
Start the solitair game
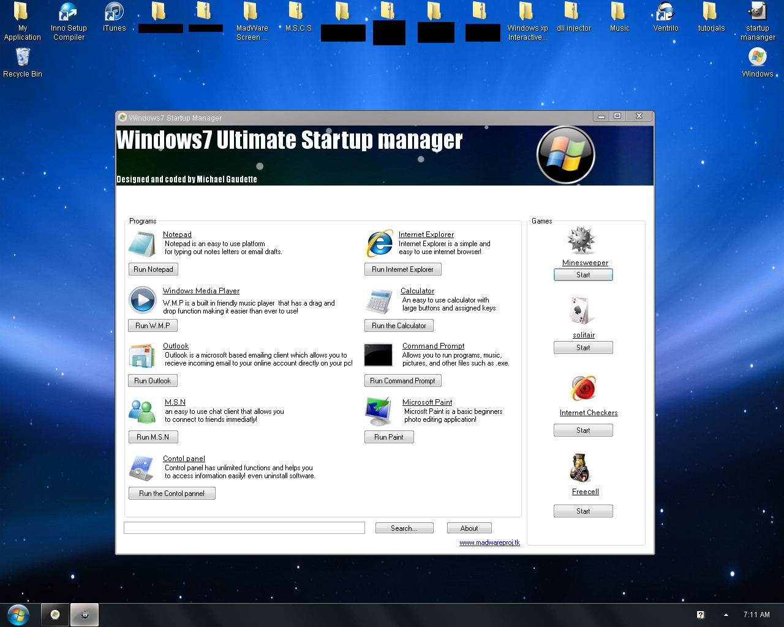click(x=583, y=348)
